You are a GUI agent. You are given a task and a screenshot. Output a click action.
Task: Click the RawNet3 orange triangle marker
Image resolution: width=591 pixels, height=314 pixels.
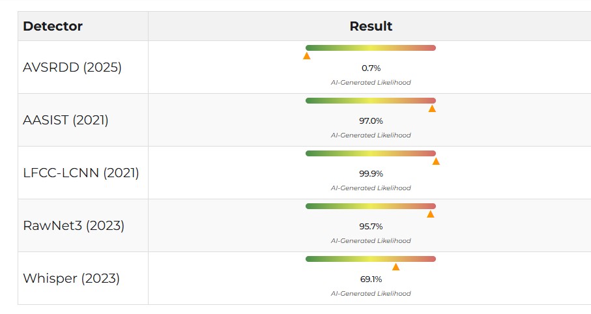(x=430, y=214)
